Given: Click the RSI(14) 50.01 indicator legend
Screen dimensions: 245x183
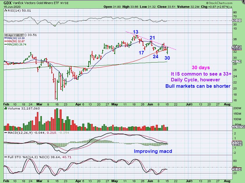Looking at the screenshot, I should pyautogui.click(x=19, y=11).
